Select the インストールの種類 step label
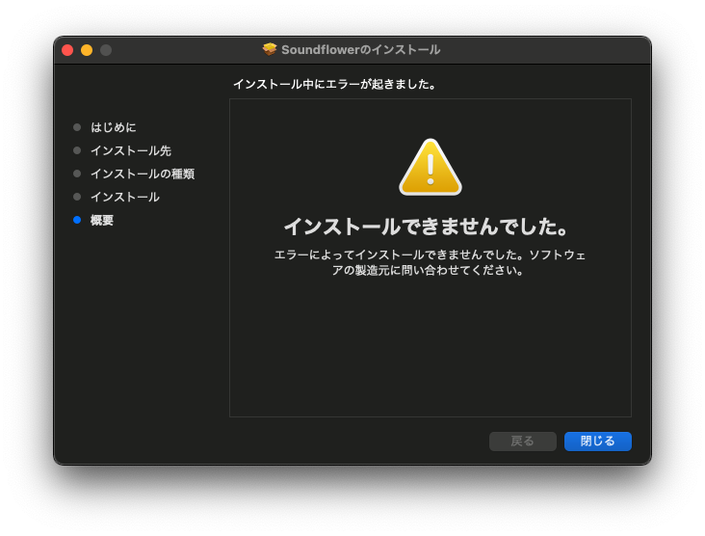Image resolution: width=705 pixels, height=536 pixels. (142, 174)
